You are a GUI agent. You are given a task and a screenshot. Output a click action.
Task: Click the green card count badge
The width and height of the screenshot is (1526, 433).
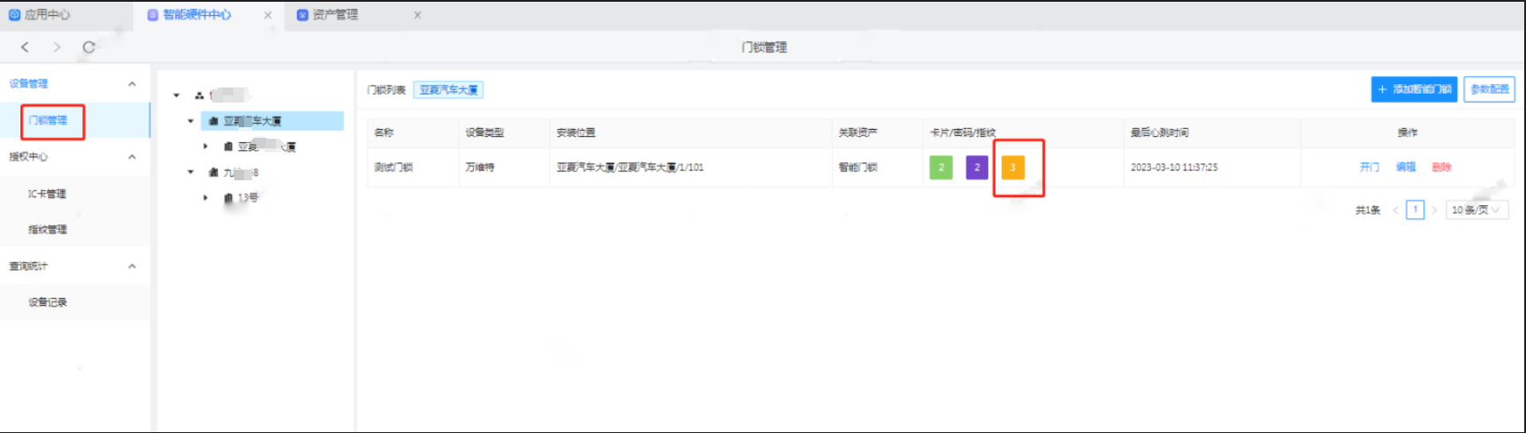[941, 167]
